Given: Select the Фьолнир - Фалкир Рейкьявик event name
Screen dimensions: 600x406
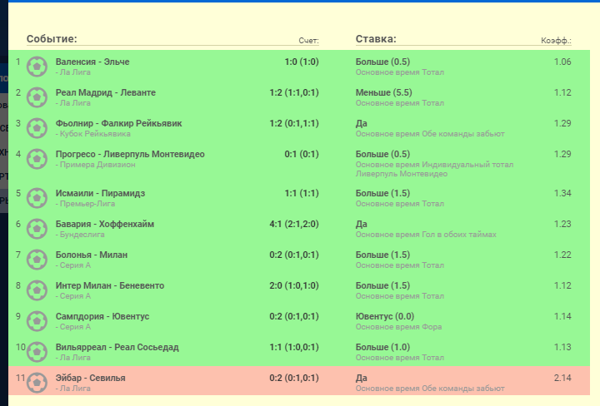Looking at the screenshot, I should pyautogui.click(x=118, y=123).
